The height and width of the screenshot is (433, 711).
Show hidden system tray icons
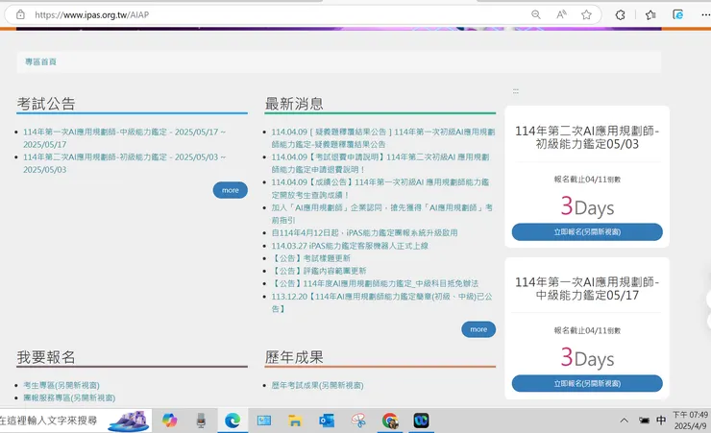click(624, 421)
